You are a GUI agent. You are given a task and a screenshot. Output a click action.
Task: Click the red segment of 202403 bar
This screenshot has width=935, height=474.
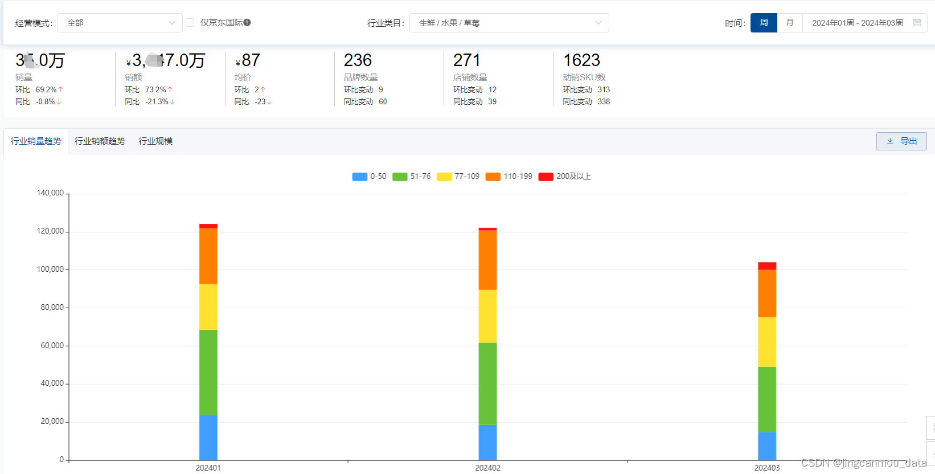point(767,266)
